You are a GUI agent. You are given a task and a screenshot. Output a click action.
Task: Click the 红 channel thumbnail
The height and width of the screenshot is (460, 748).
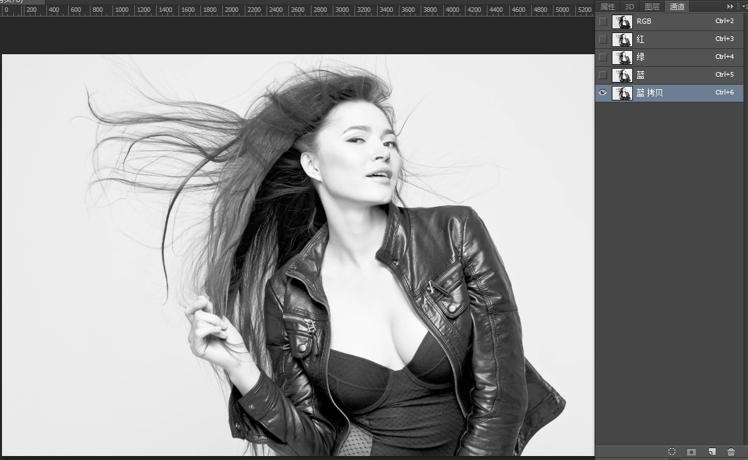coord(622,39)
